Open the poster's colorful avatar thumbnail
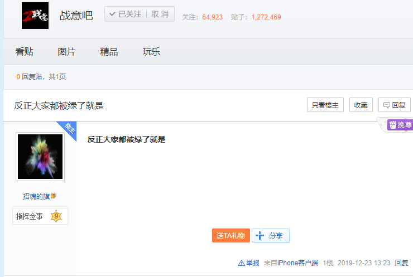413x277 pixels. (x=40, y=157)
